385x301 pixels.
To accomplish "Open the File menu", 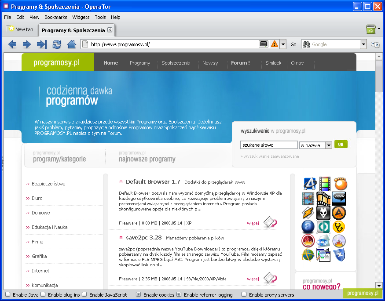I will pyautogui.click(x=7, y=17).
